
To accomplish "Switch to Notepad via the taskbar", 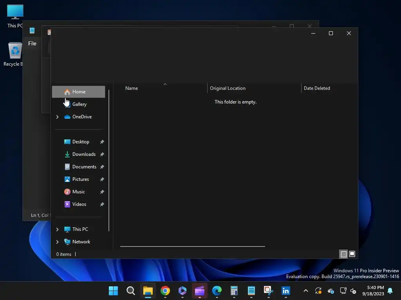I will click(x=251, y=291).
